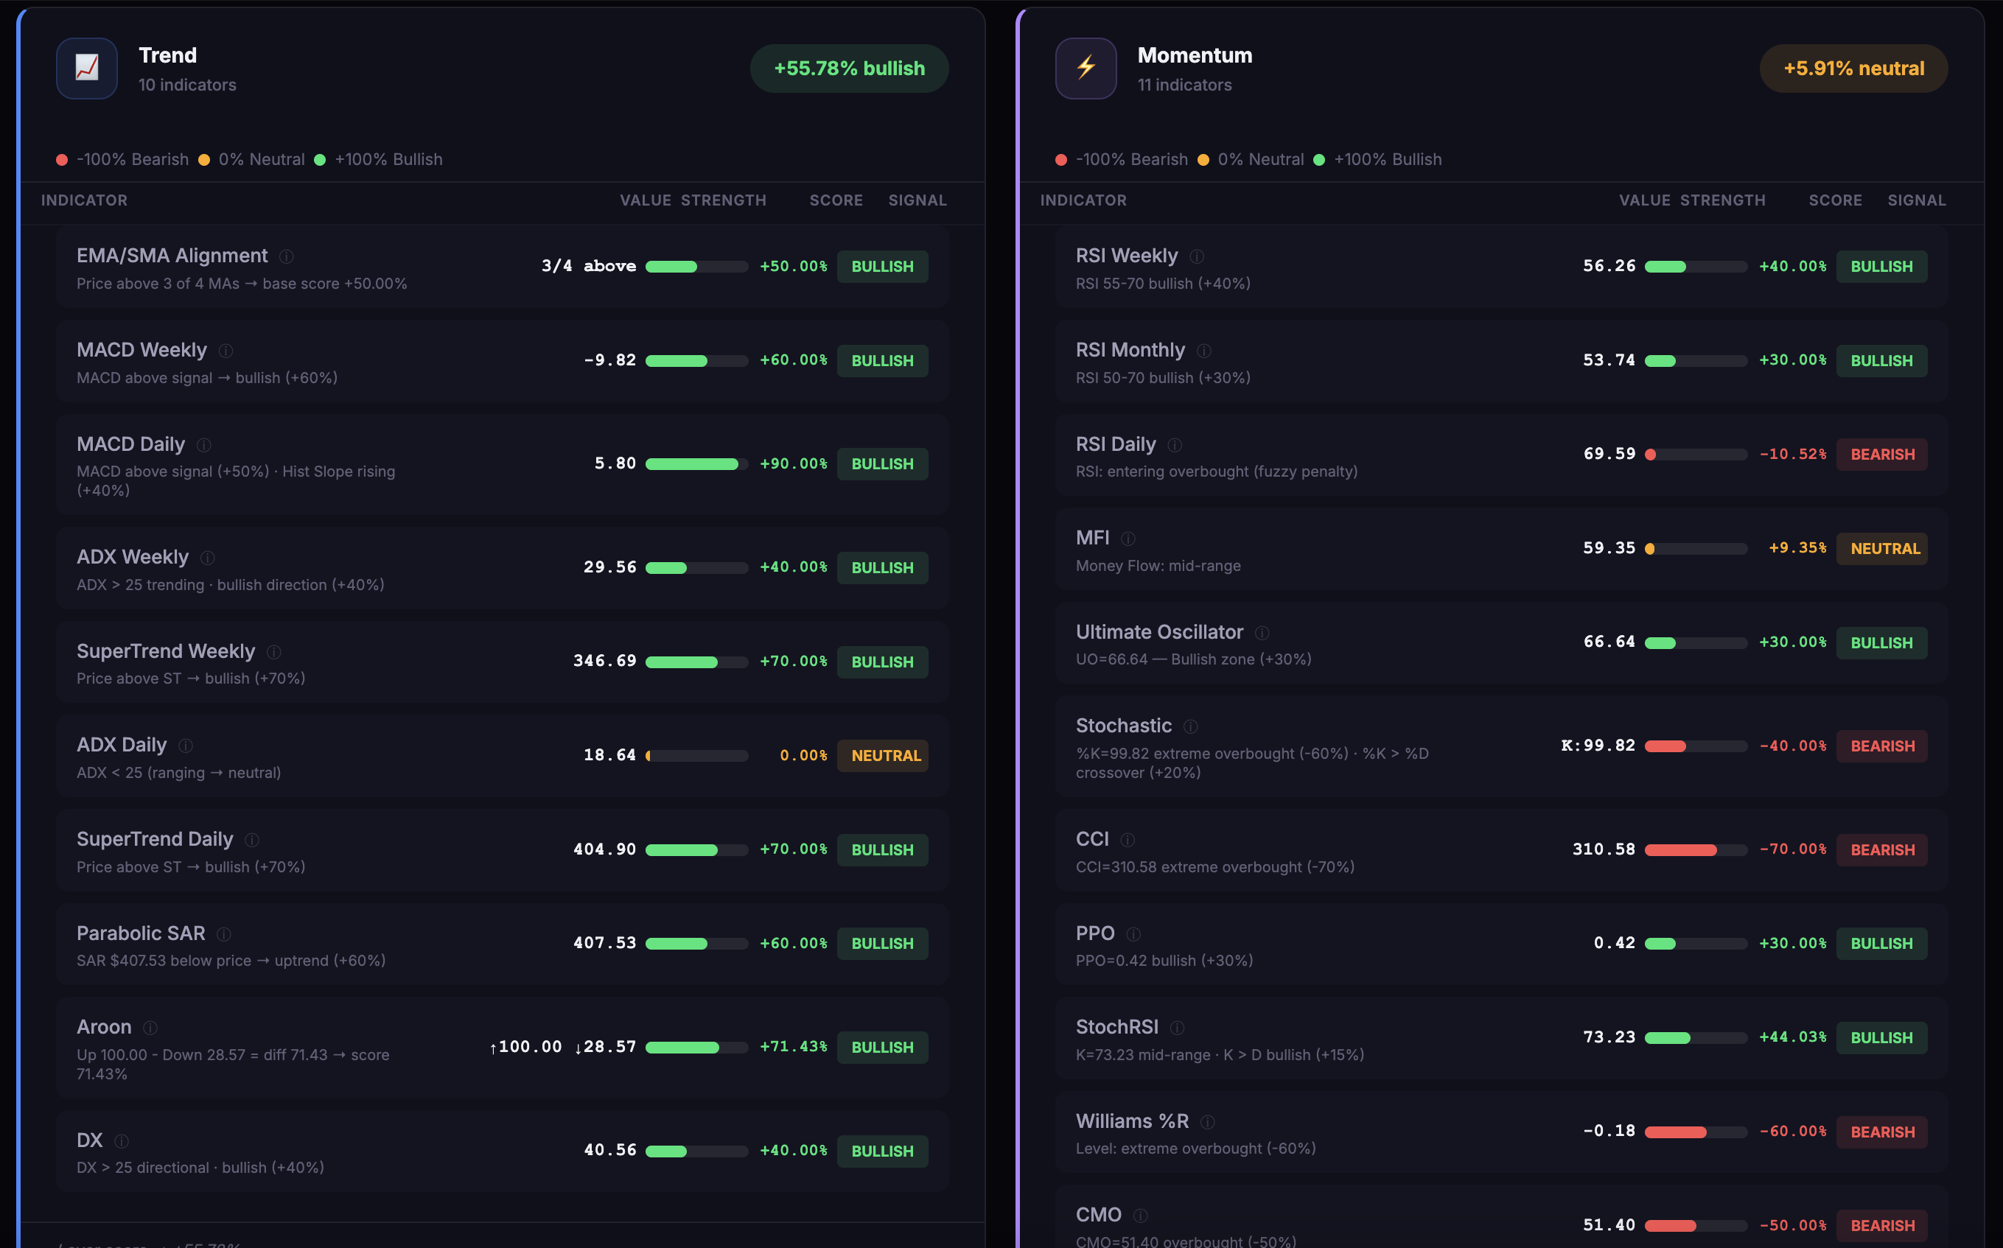Click the CCI info icon
Screen dimensions: 2003x1248
(x=1128, y=839)
